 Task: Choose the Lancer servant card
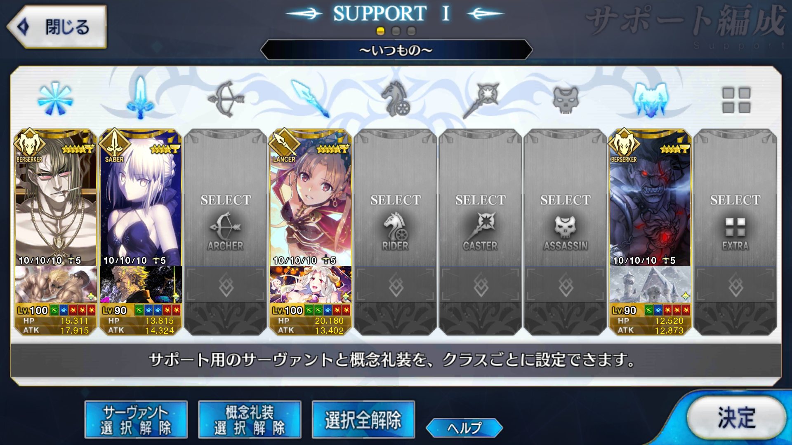pyautogui.click(x=311, y=198)
